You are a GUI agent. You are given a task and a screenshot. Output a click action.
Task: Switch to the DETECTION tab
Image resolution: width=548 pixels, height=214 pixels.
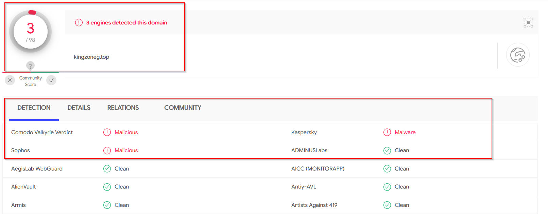coord(34,108)
